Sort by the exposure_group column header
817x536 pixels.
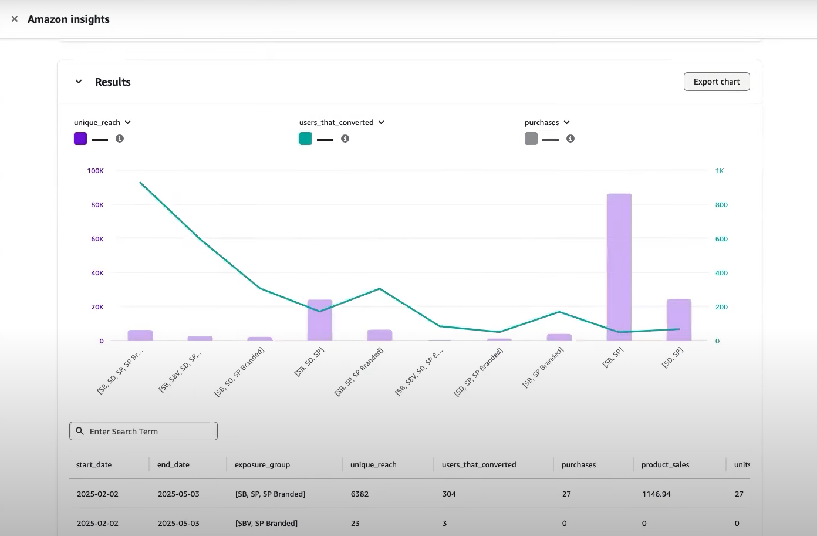[x=262, y=464]
